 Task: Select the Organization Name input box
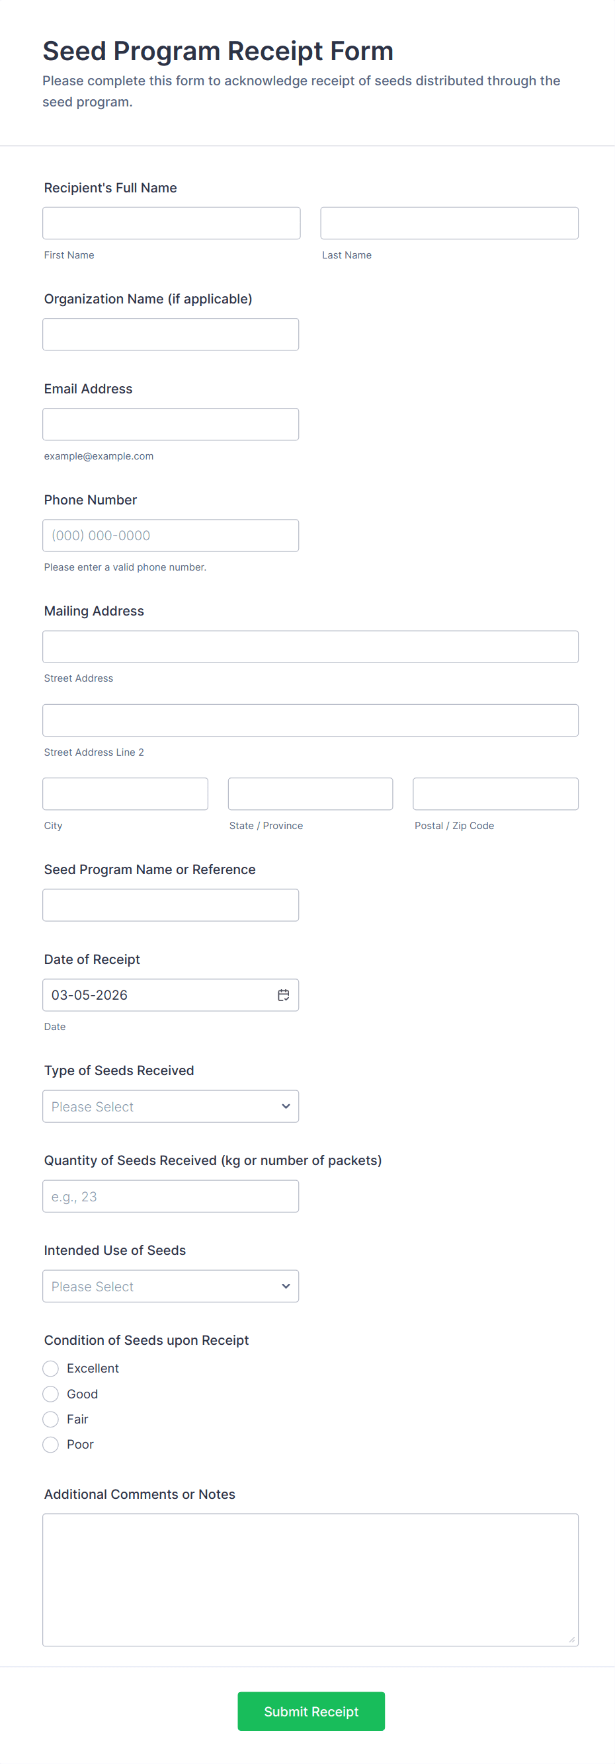coord(171,334)
